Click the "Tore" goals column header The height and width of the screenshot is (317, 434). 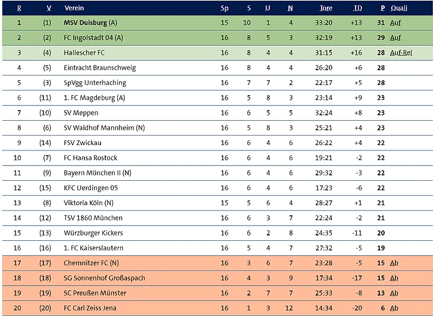pyautogui.click(x=326, y=8)
